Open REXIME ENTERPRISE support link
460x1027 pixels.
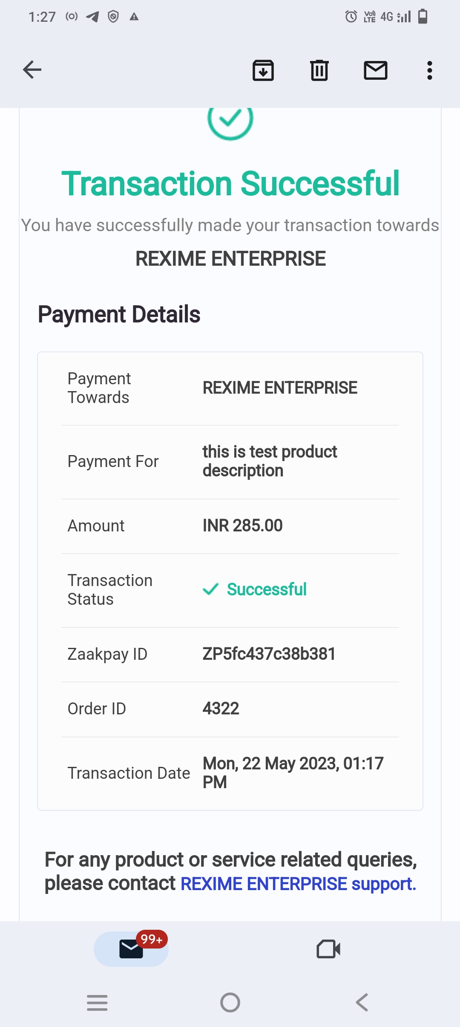(298, 884)
